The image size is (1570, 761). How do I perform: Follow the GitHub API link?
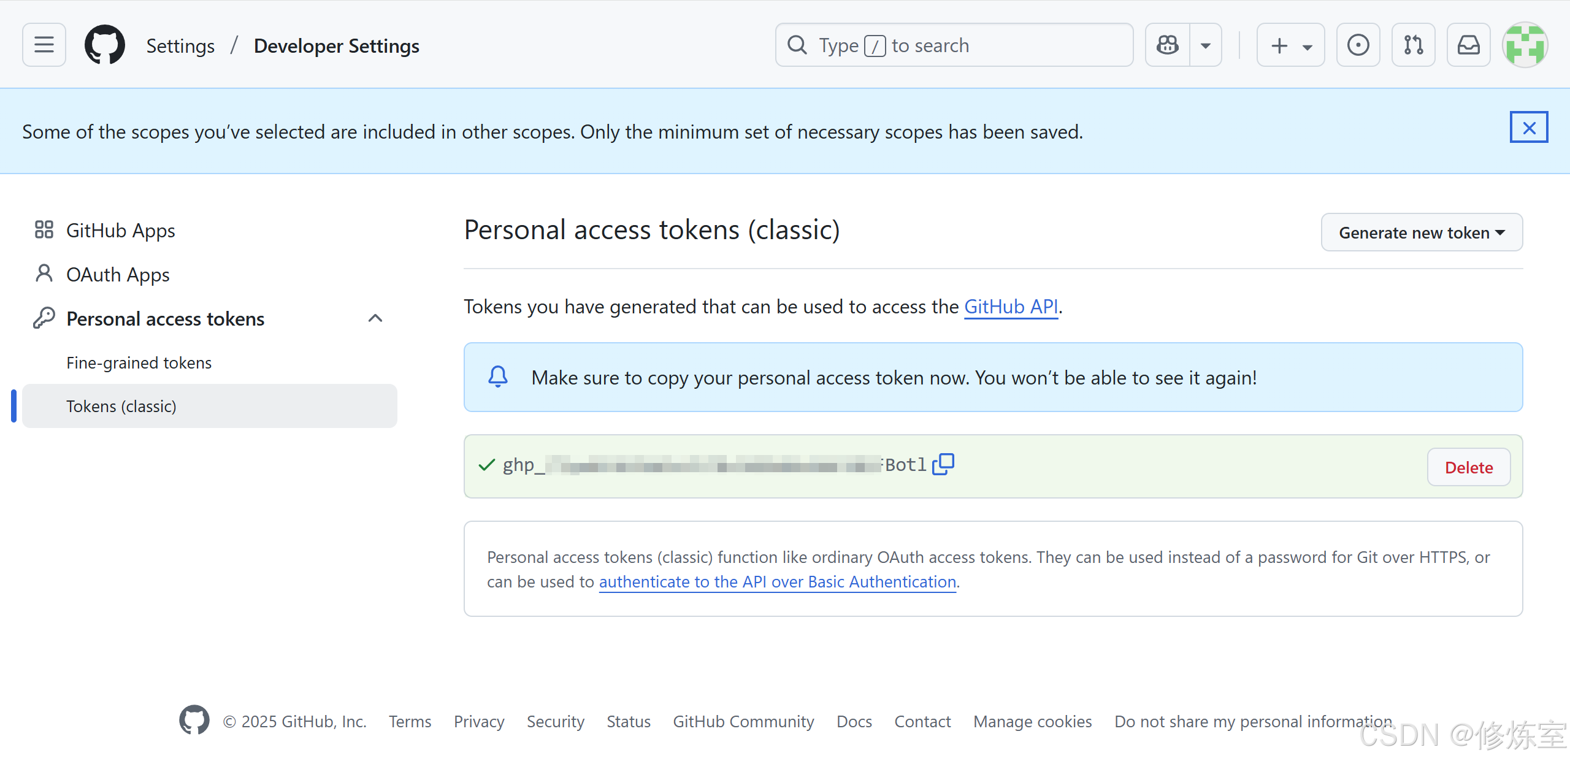[x=1011, y=307]
